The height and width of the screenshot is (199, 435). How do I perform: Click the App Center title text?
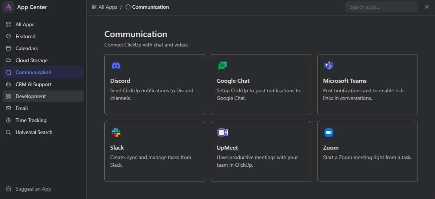click(x=32, y=7)
